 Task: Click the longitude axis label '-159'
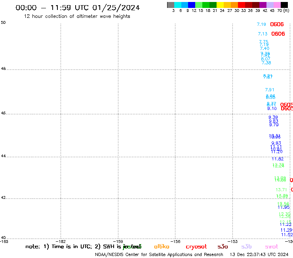tap(118, 242)
